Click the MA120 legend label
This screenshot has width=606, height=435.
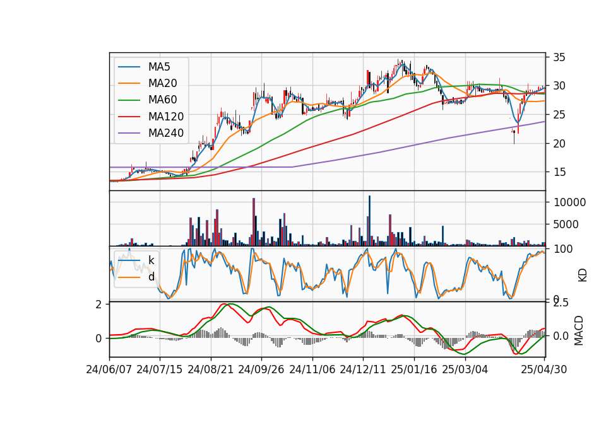pos(166,116)
